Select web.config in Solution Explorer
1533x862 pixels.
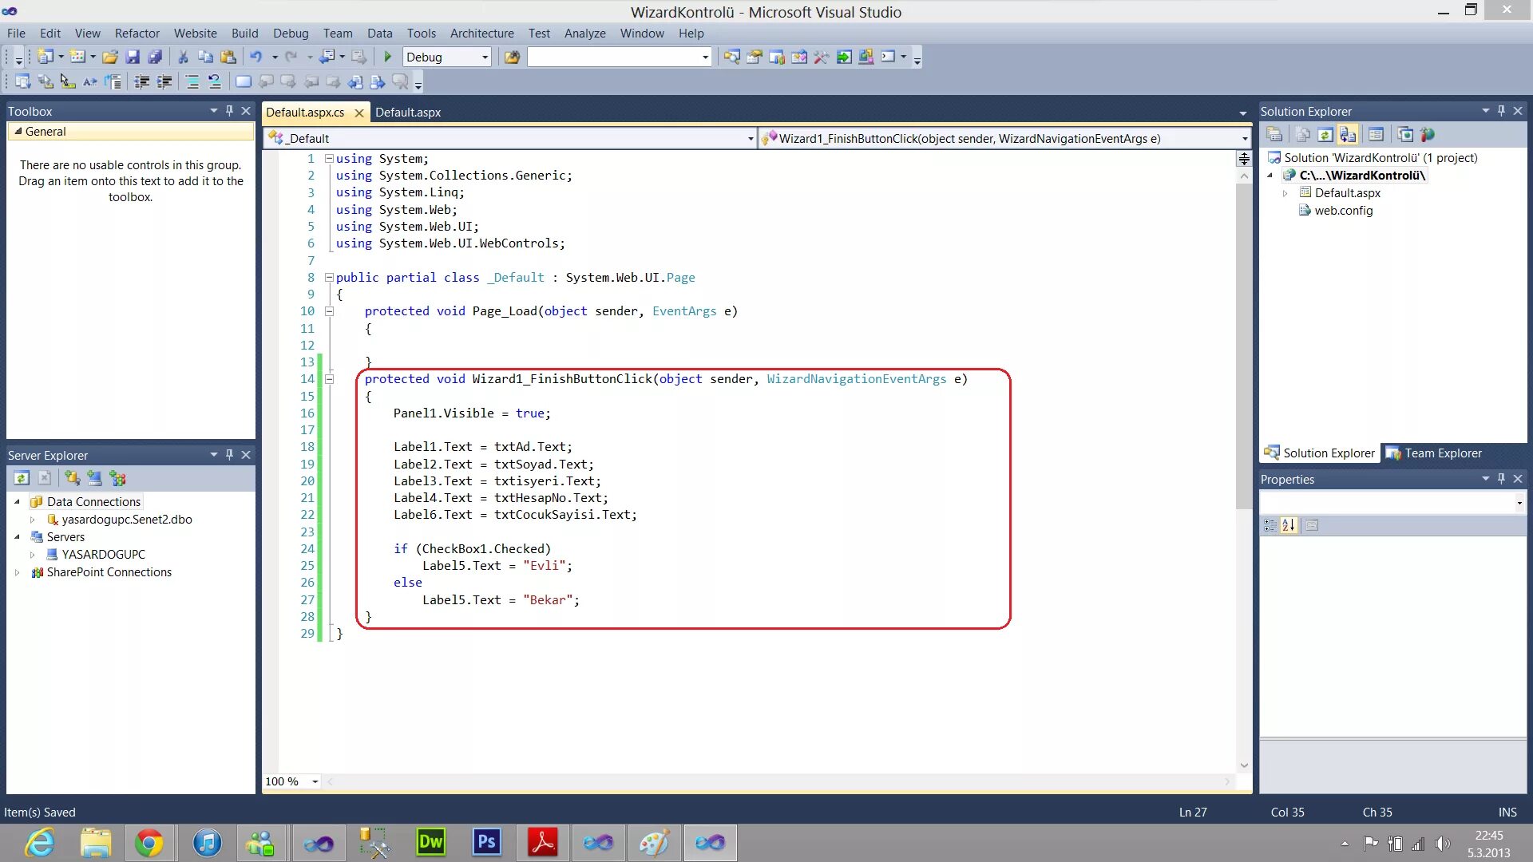click(x=1343, y=211)
